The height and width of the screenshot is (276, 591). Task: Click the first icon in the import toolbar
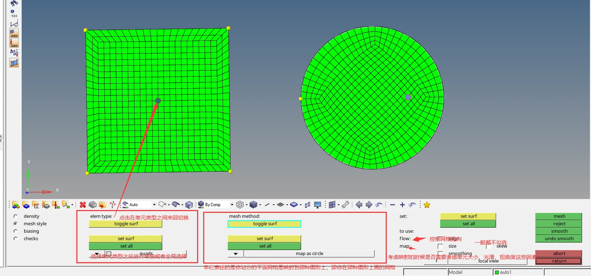(16, 205)
